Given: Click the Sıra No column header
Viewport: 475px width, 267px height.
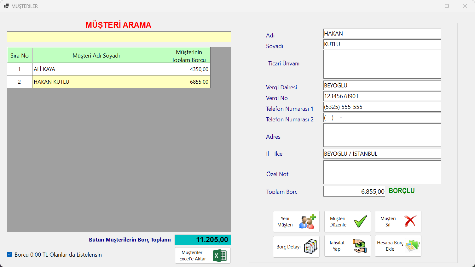Looking at the screenshot, I should click(20, 55).
